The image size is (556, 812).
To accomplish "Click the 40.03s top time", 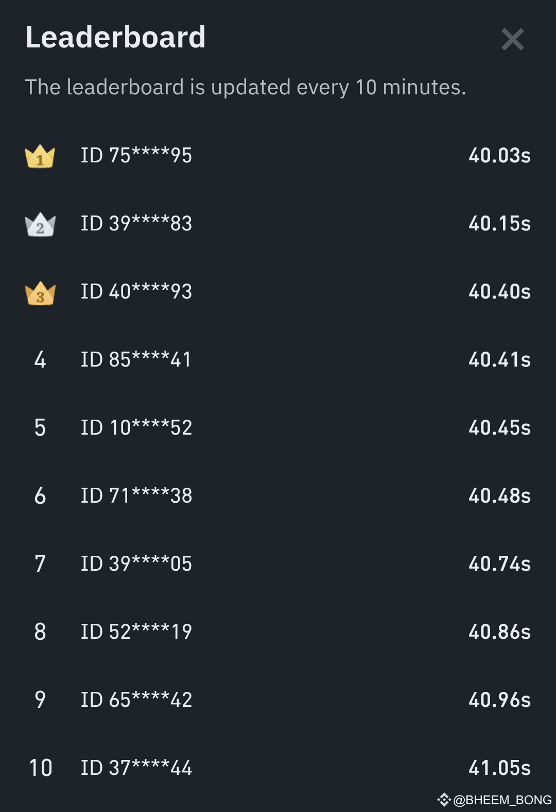I will tap(499, 156).
